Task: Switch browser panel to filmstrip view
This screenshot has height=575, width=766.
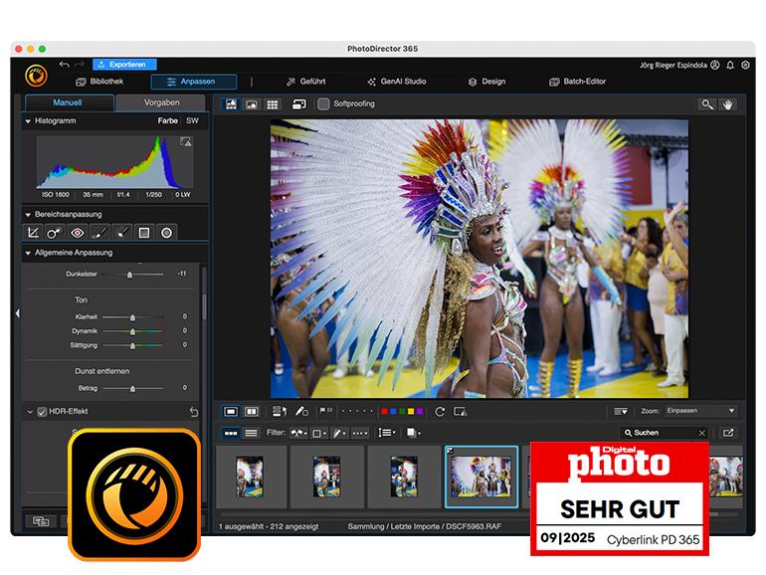Action: tap(231, 433)
